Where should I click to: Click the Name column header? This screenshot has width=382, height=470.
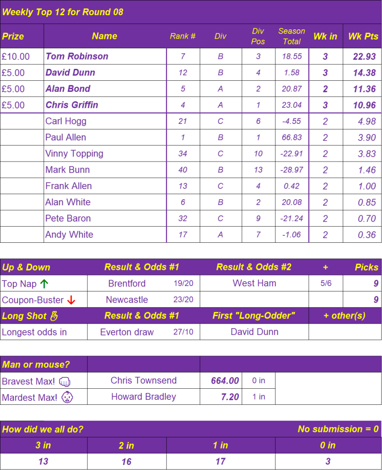(x=104, y=36)
